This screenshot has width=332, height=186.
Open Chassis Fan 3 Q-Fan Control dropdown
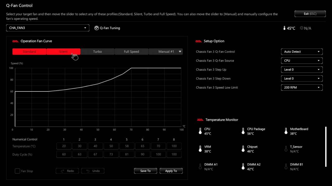[x=302, y=51]
